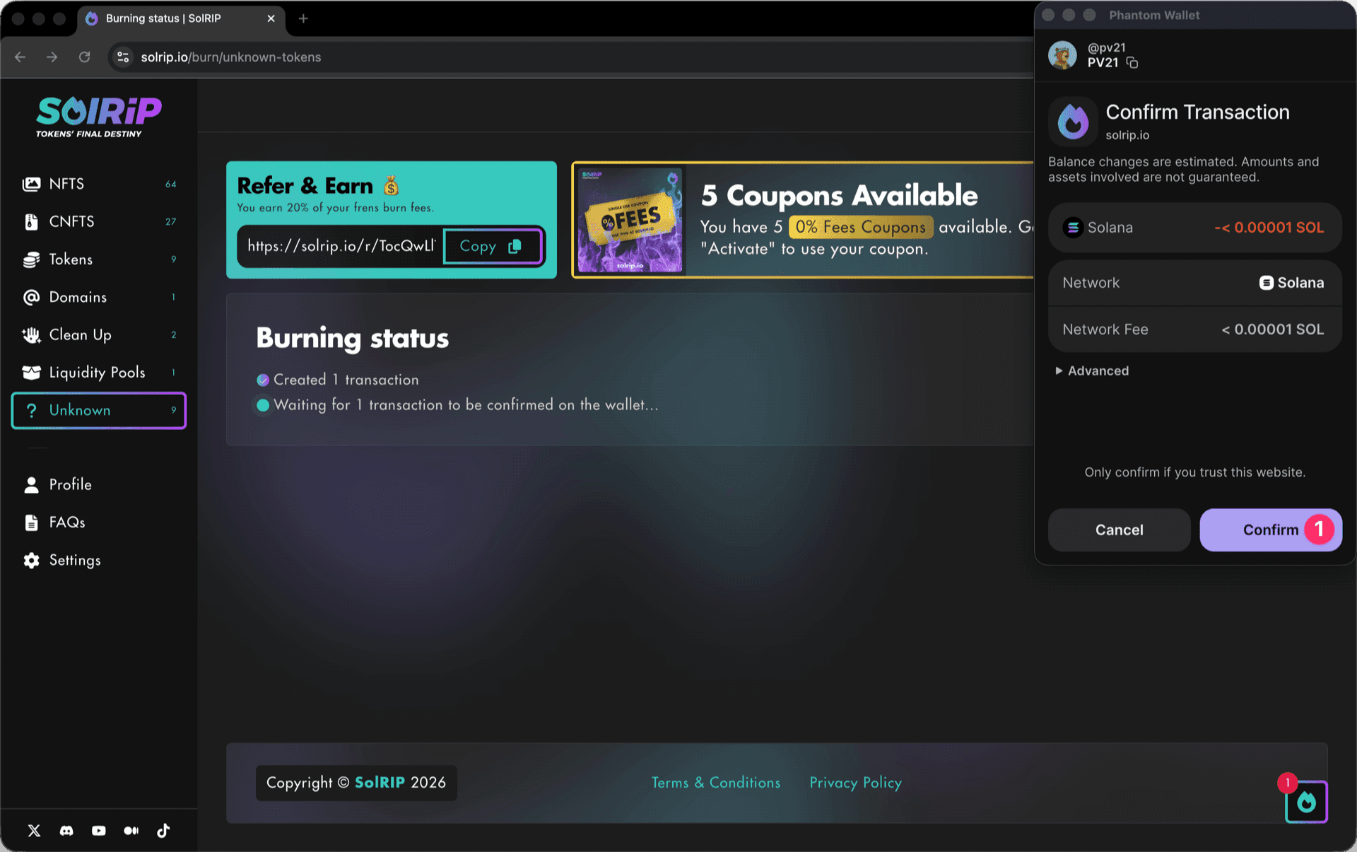Close the Burning status browser tab
Image resolution: width=1357 pixels, height=852 pixels.
(x=271, y=18)
